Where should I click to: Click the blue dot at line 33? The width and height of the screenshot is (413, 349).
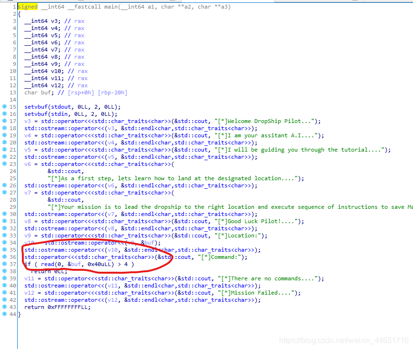coord(4,235)
